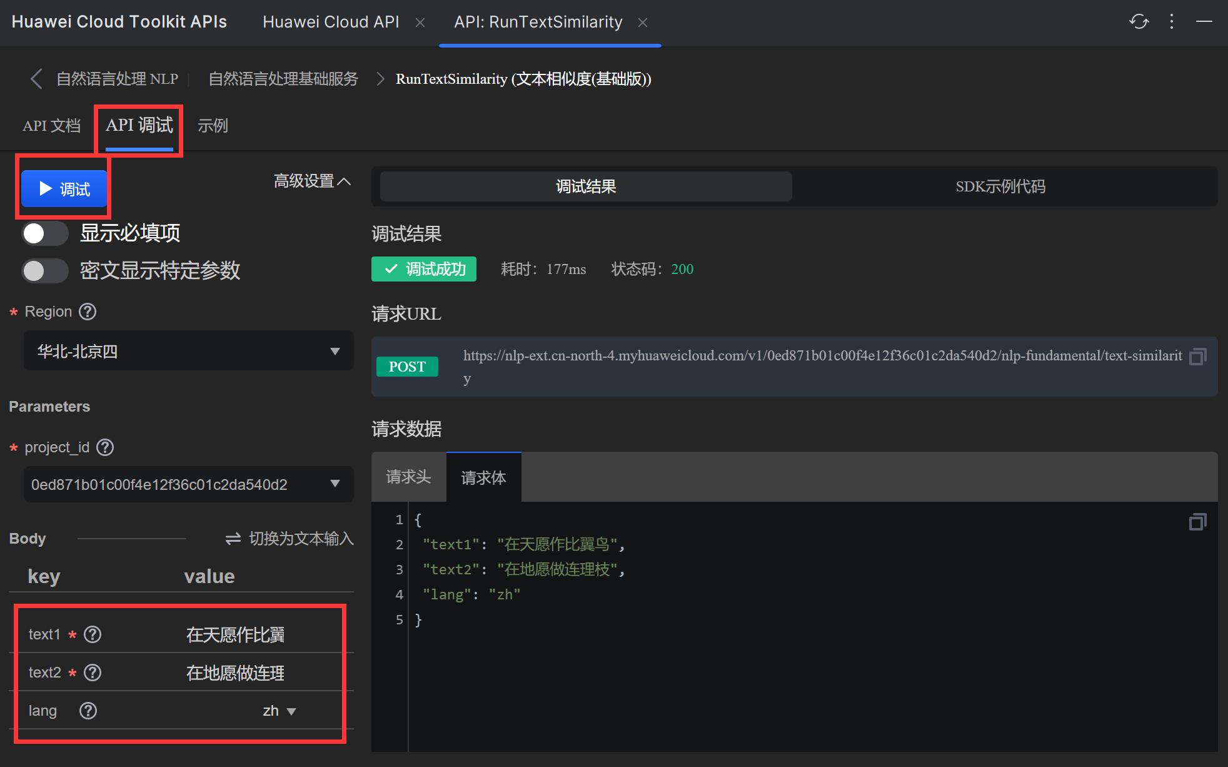
Task: Click help icon beside text1 key
Action: 93,634
